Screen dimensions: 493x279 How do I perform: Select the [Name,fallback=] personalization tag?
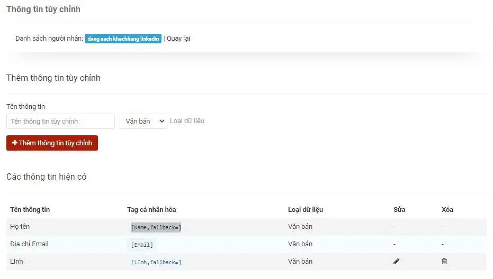pyautogui.click(x=156, y=228)
